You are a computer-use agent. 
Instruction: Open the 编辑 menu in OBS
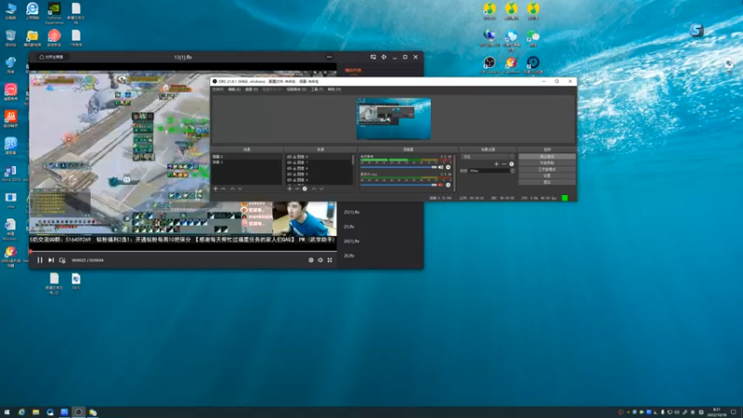tap(234, 89)
